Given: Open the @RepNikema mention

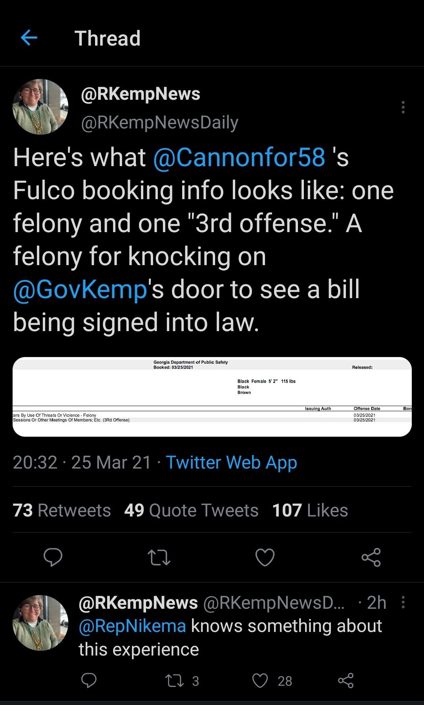Looking at the screenshot, I should 132,626.
